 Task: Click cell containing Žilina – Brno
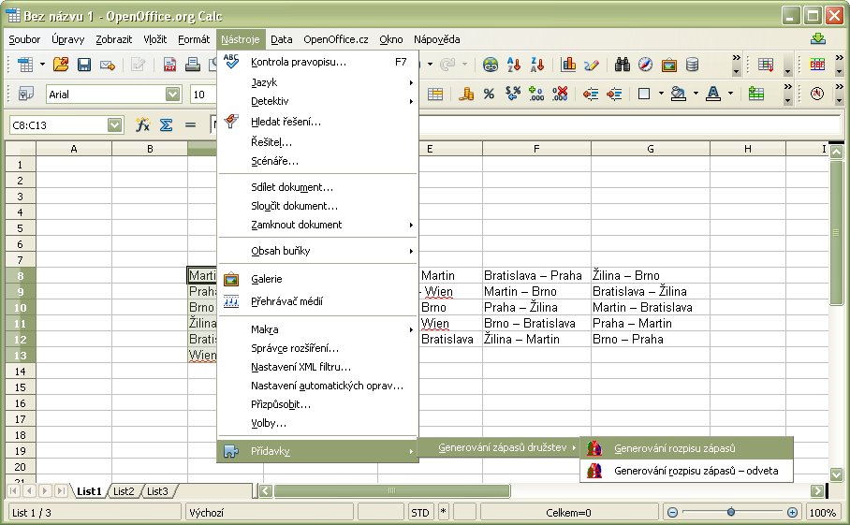click(x=650, y=275)
